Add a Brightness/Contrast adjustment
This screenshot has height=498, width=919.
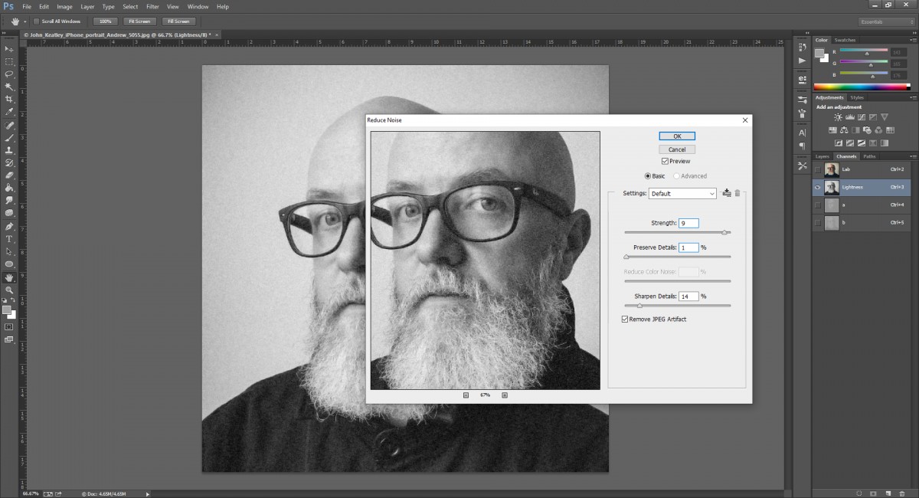coord(838,117)
